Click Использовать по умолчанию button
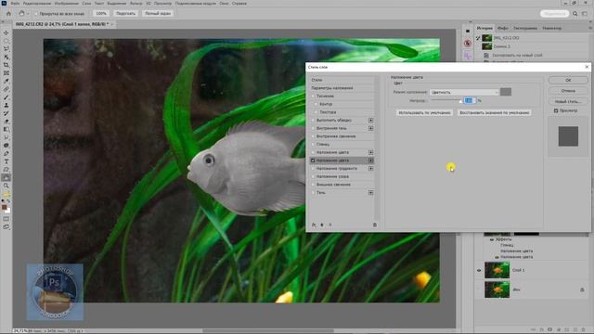The width and height of the screenshot is (594, 334). click(425, 113)
